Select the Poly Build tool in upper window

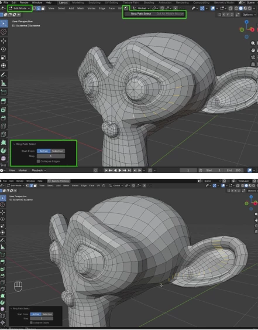click(4, 142)
